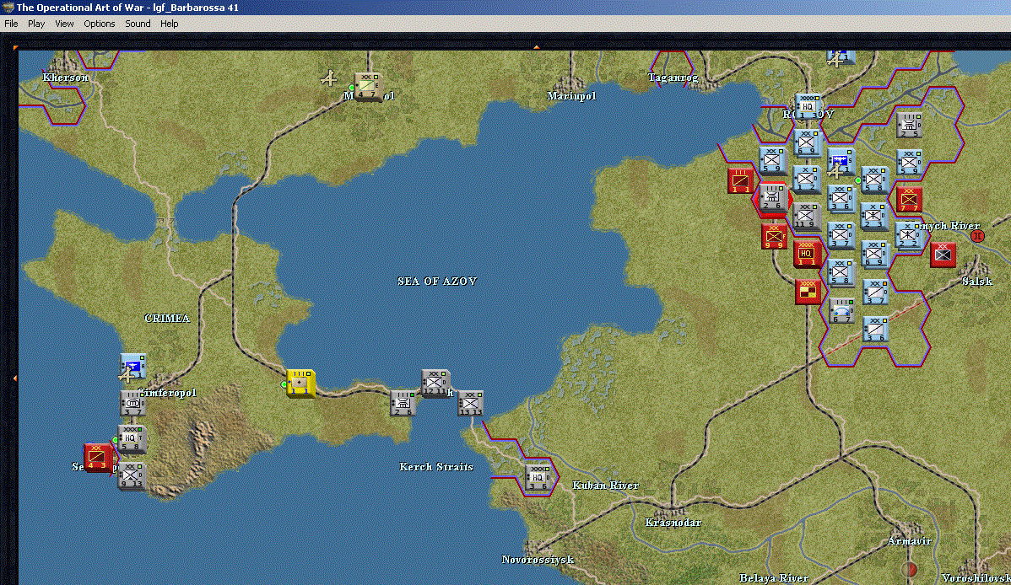Select the red black-symbol unit near Salsk

943,255
